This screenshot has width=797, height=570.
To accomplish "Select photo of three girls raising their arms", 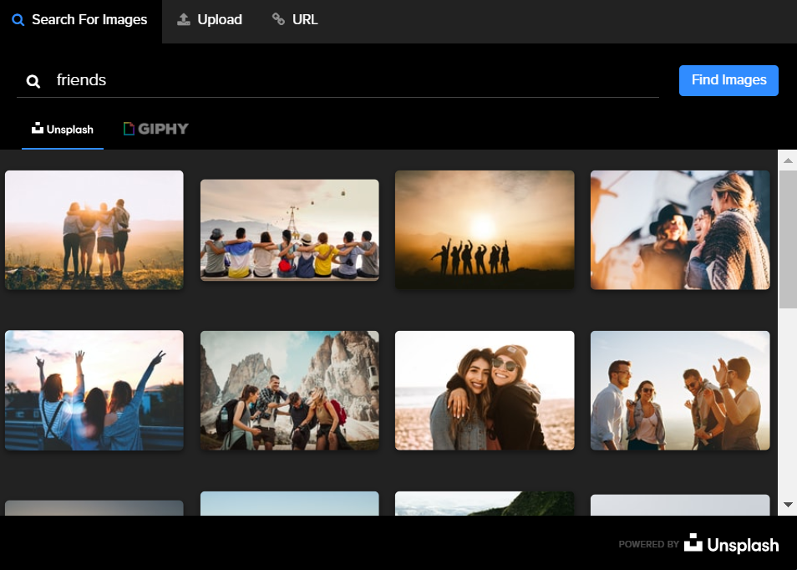I will 94,390.
